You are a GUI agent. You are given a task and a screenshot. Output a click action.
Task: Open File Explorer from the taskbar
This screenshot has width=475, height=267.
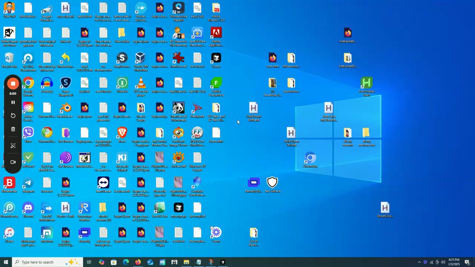pyautogui.click(x=186, y=262)
